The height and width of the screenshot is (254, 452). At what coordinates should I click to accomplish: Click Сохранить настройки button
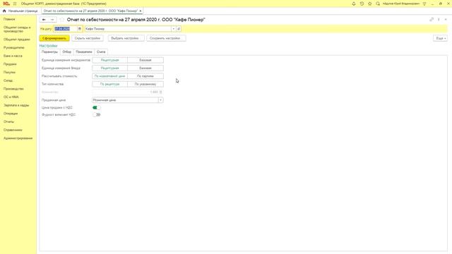coord(166,38)
